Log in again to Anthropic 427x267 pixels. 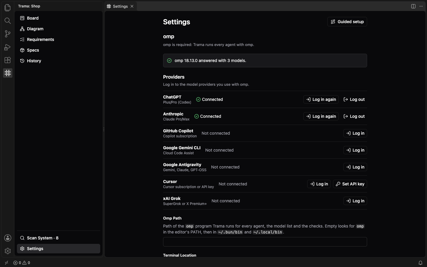(x=321, y=116)
